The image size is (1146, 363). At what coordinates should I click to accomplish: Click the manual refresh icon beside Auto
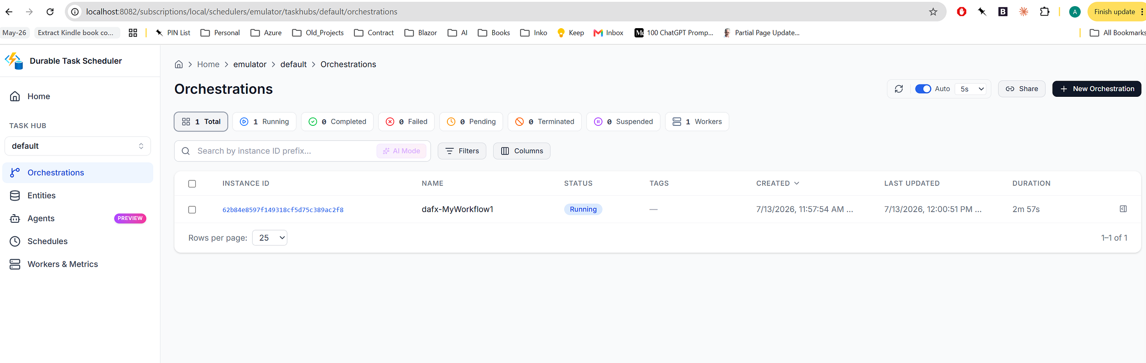899,89
